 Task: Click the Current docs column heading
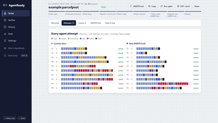tap(60, 43)
